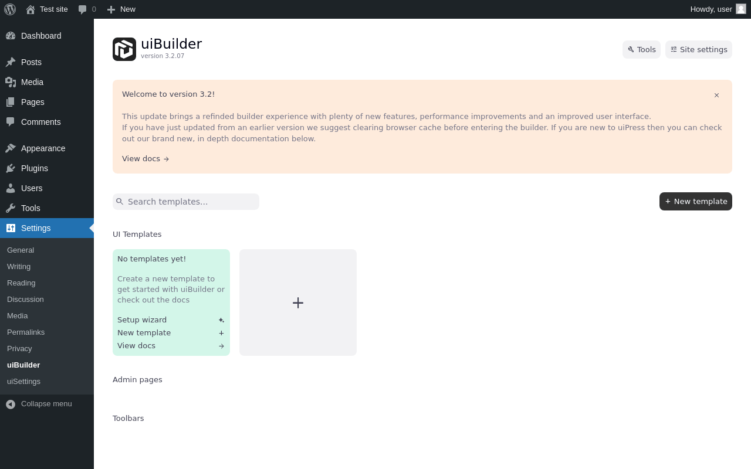Screen dimensions: 751x469
Task: Click the dark New template button
Action: [696, 201]
